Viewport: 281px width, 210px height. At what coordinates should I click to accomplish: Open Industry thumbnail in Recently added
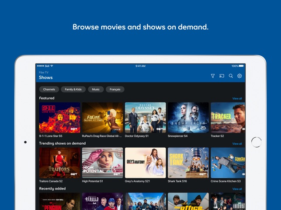click(x=228, y=201)
